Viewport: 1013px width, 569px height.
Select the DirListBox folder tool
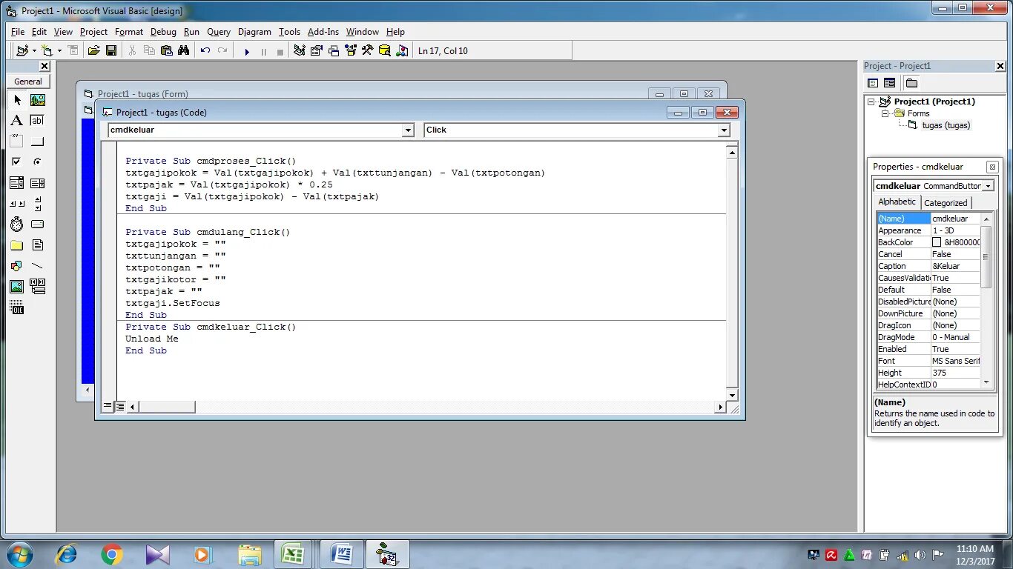coord(17,245)
